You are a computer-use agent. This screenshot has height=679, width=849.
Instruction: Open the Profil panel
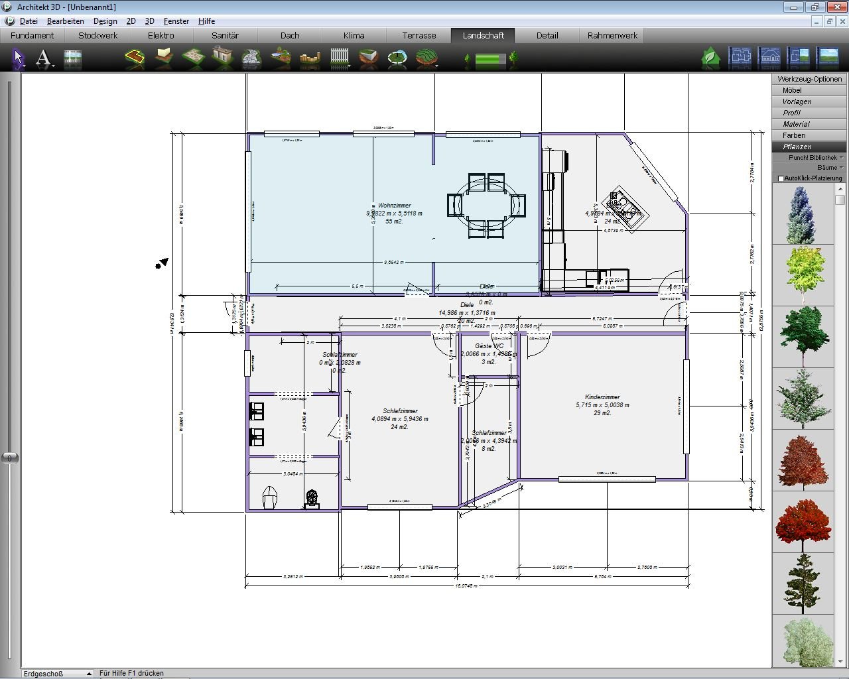(x=809, y=113)
